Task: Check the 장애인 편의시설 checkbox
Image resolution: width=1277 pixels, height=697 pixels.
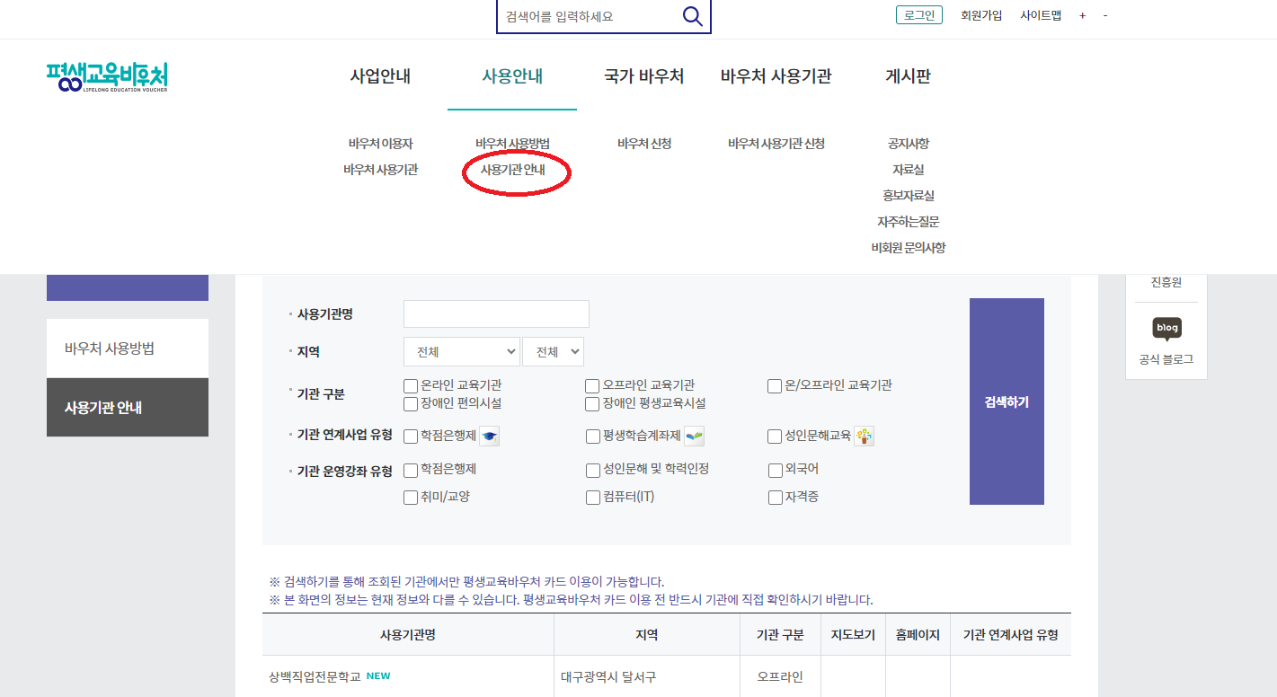Action: (411, 404)
